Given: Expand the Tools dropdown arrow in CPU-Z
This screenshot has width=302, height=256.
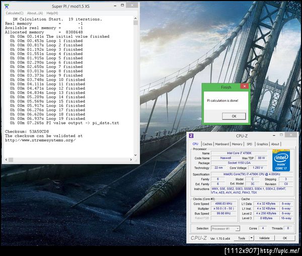Looking at the screenshot, I should 251,238.
